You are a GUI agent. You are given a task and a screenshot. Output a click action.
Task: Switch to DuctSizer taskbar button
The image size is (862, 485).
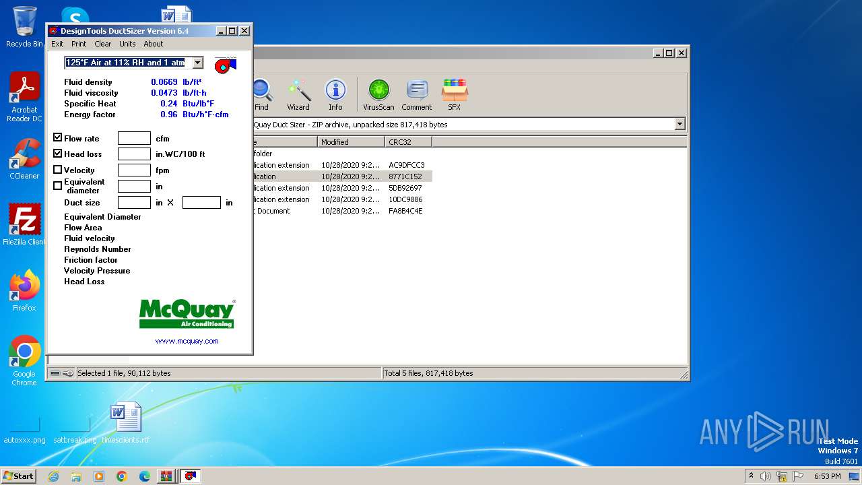click(x=191, y=476)
